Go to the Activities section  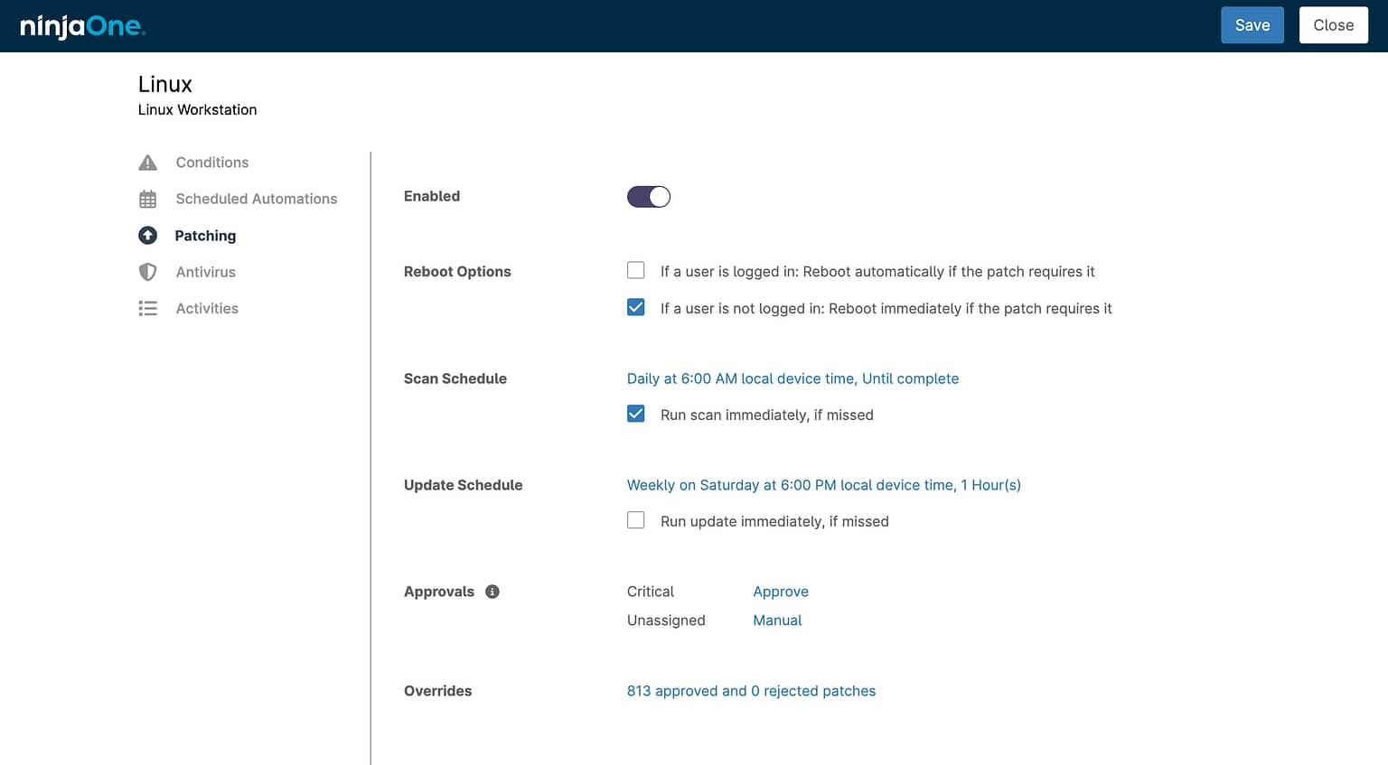[x=207, y=309]
